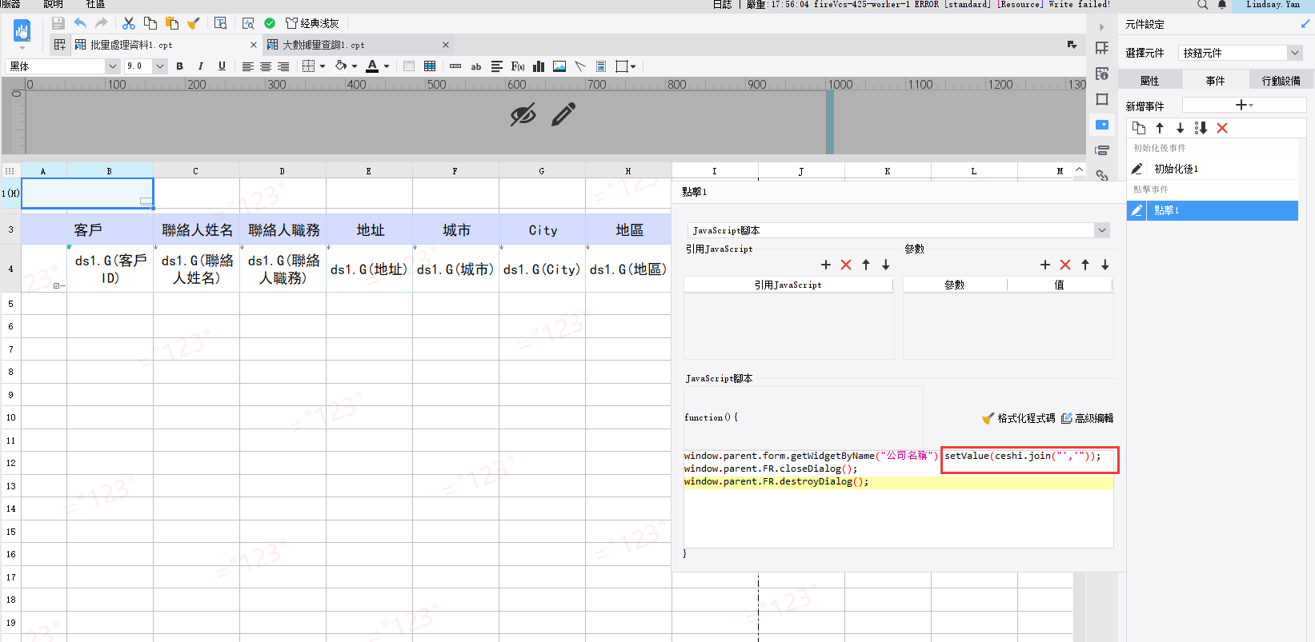Click the Undo arrow icon
The image size is (1315, 642).
pyautogui.click(x=80, y=23)
